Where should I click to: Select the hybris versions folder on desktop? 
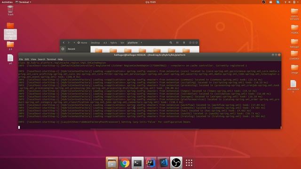[x=294, y=14]
